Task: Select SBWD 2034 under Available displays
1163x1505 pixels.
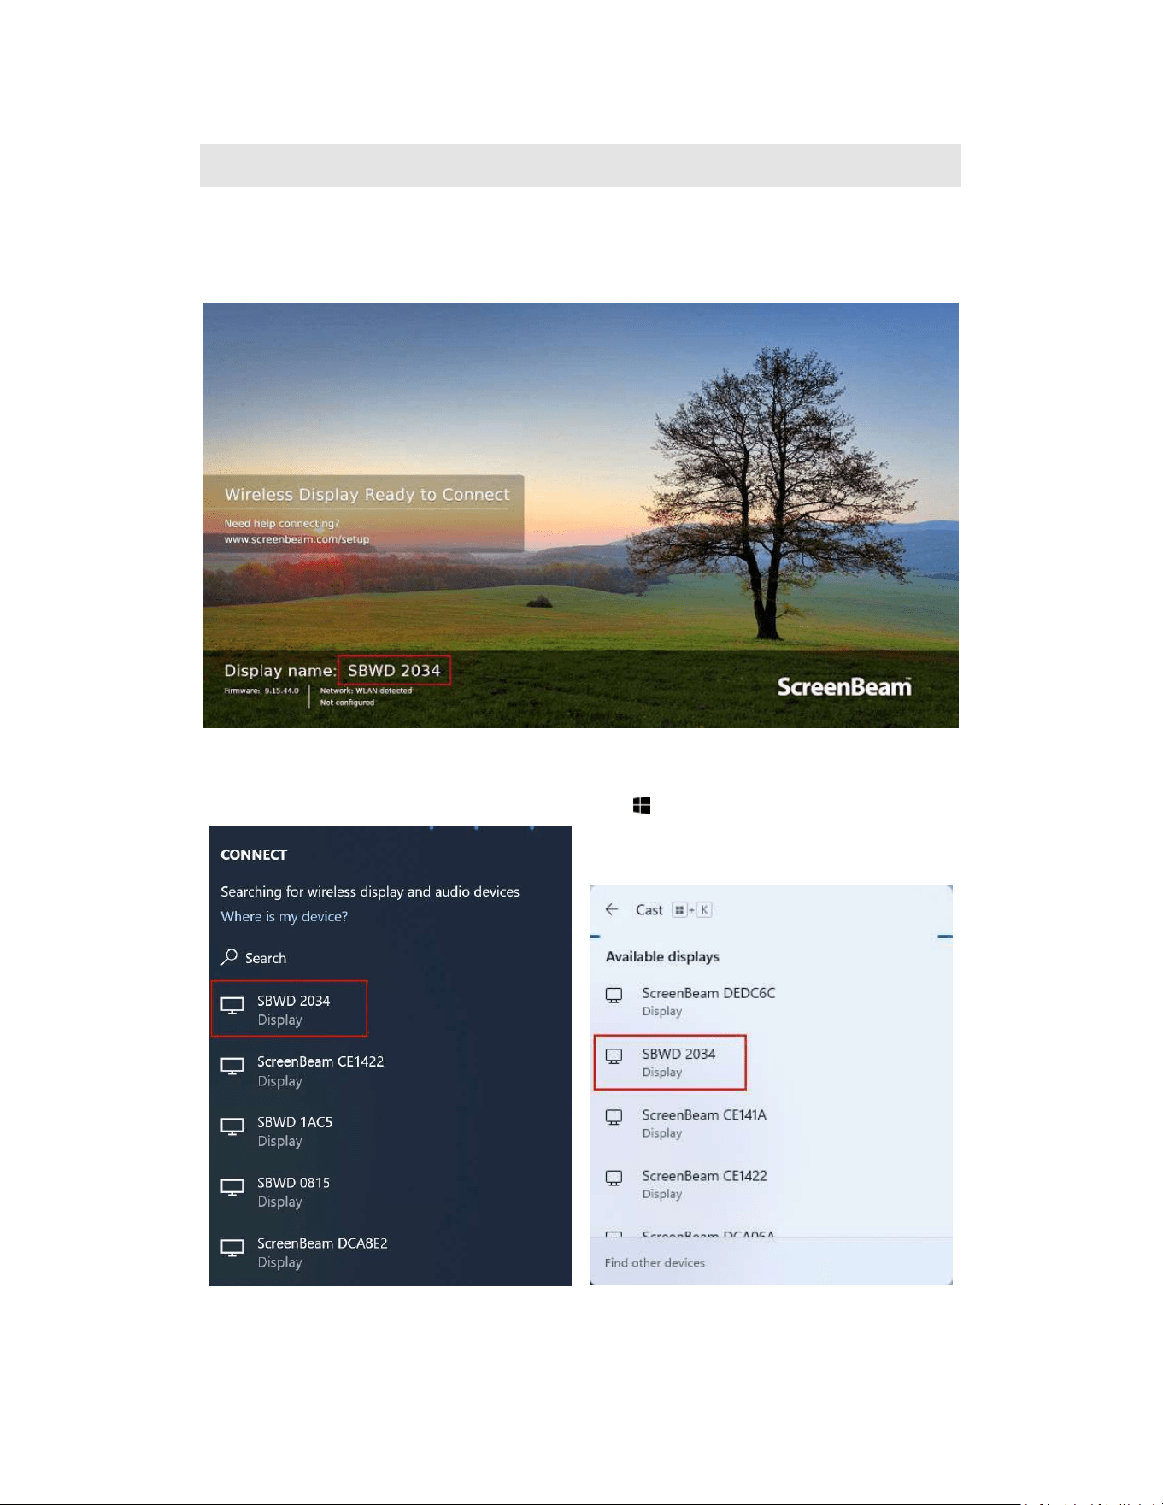Action: [x=670, y=1062]
